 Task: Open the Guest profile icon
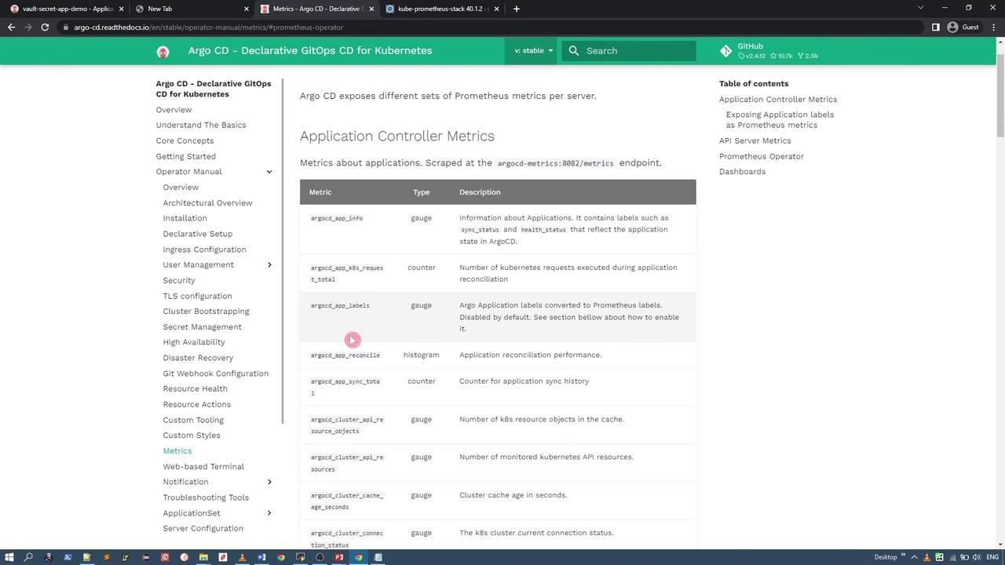point(952,27)
